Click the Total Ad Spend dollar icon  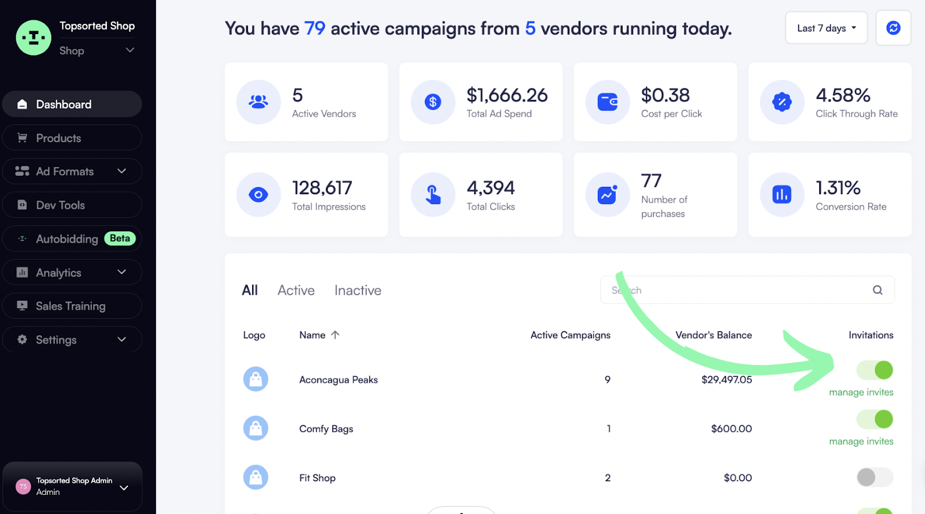tap(433, 102)
